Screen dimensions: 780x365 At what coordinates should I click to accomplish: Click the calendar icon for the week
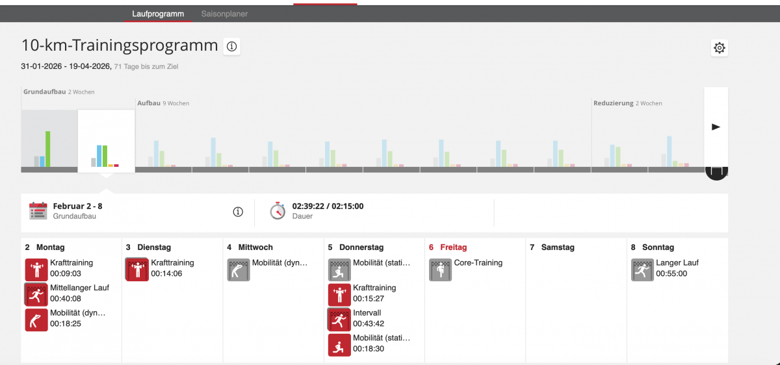coord(38,211)
